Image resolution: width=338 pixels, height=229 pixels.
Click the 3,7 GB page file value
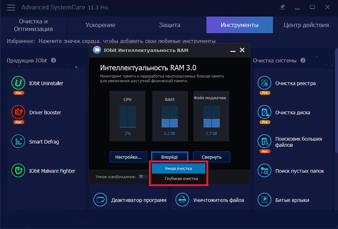click(x=211, y=133)
